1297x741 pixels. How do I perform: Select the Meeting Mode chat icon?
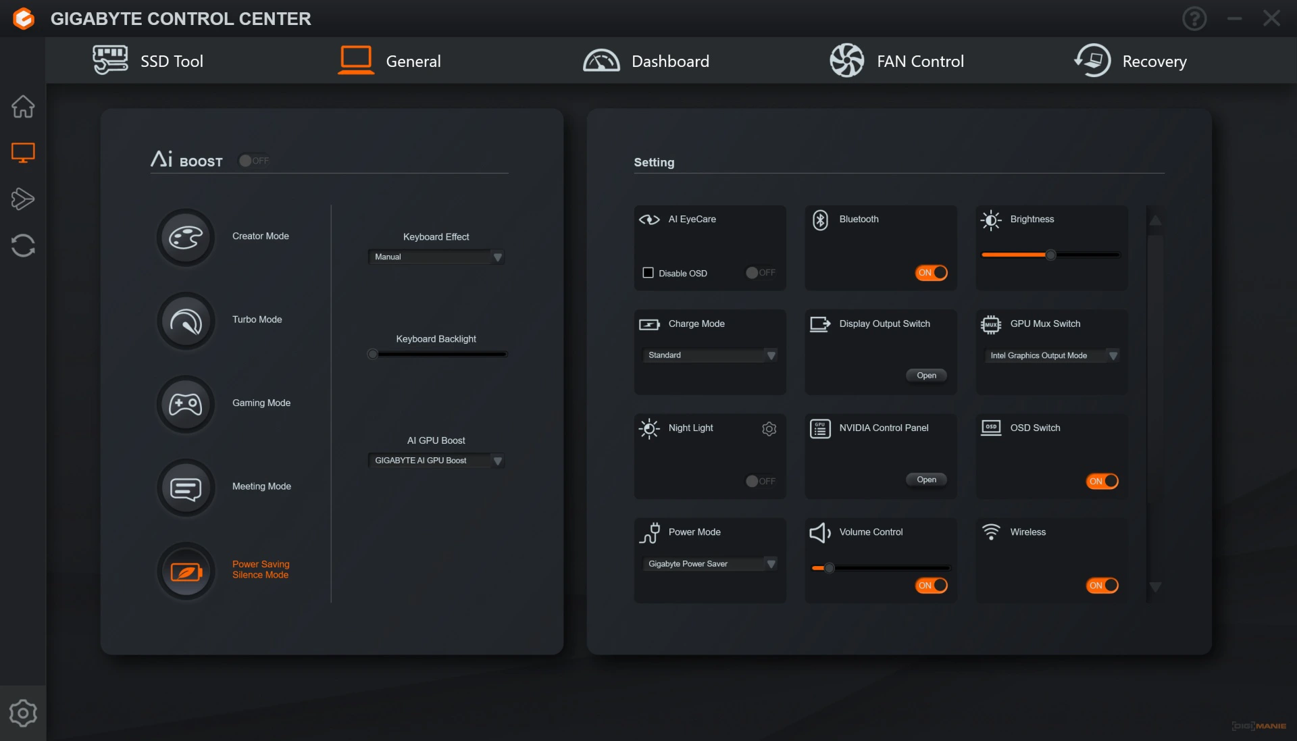click(x=186, y=488)
